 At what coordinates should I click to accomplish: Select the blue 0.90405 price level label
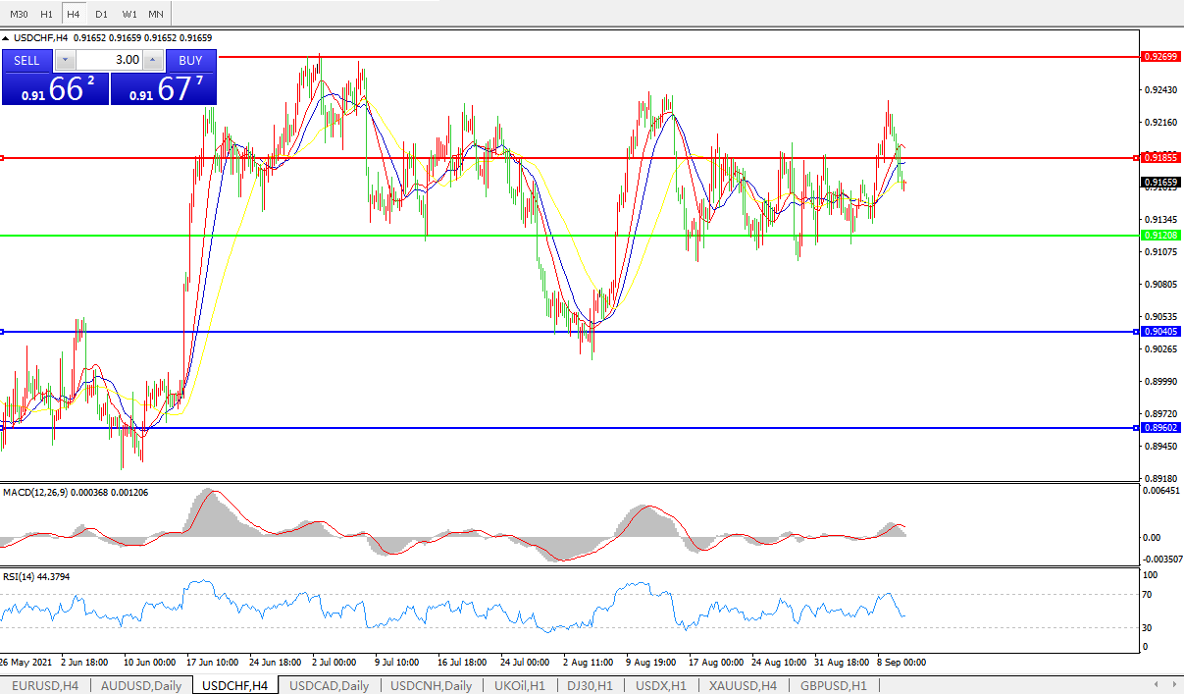[x=1160, y=332]
